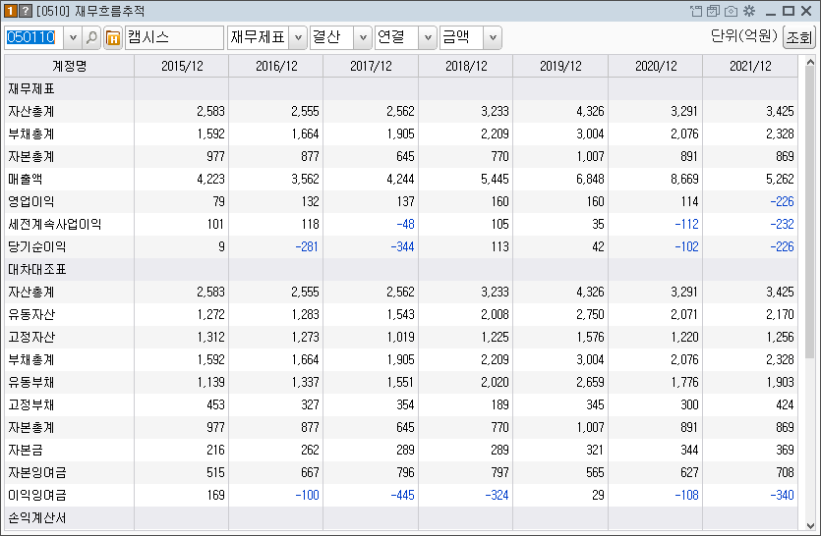The height and width of the screenshot is (536, 821).
Task: Open settings with the gear icon
Action: (x=749, y=11)
